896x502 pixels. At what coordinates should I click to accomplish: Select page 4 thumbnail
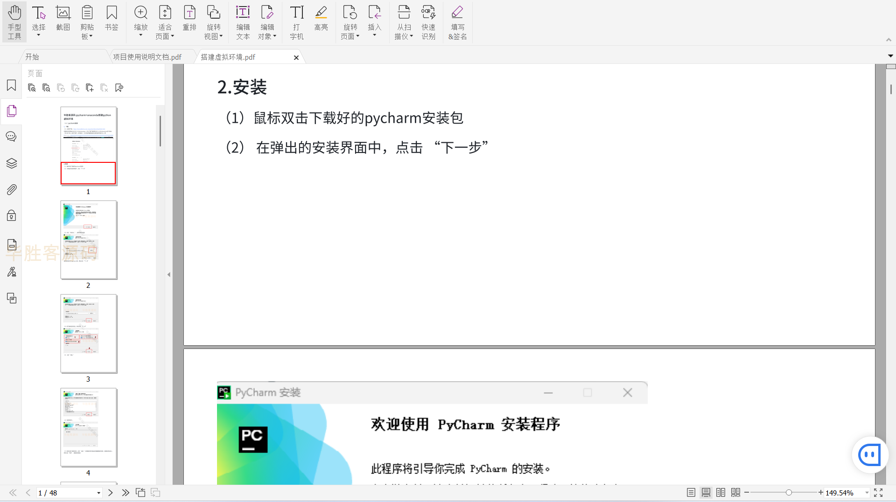(x=89, y=427)
